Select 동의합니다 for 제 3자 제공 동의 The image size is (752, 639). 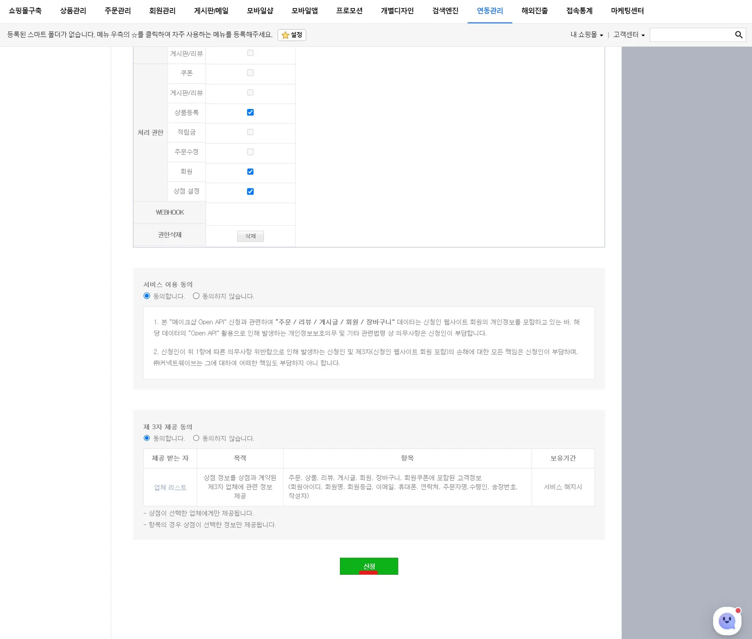pyautogui.click(x=147, y=438)
